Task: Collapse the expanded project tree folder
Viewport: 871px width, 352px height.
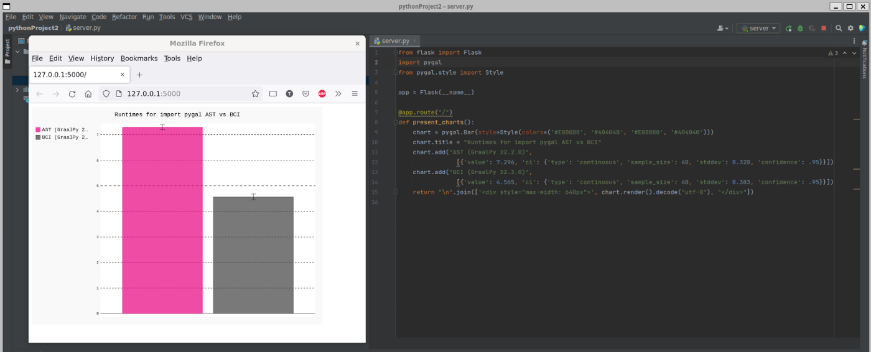Action: point(17,52)
